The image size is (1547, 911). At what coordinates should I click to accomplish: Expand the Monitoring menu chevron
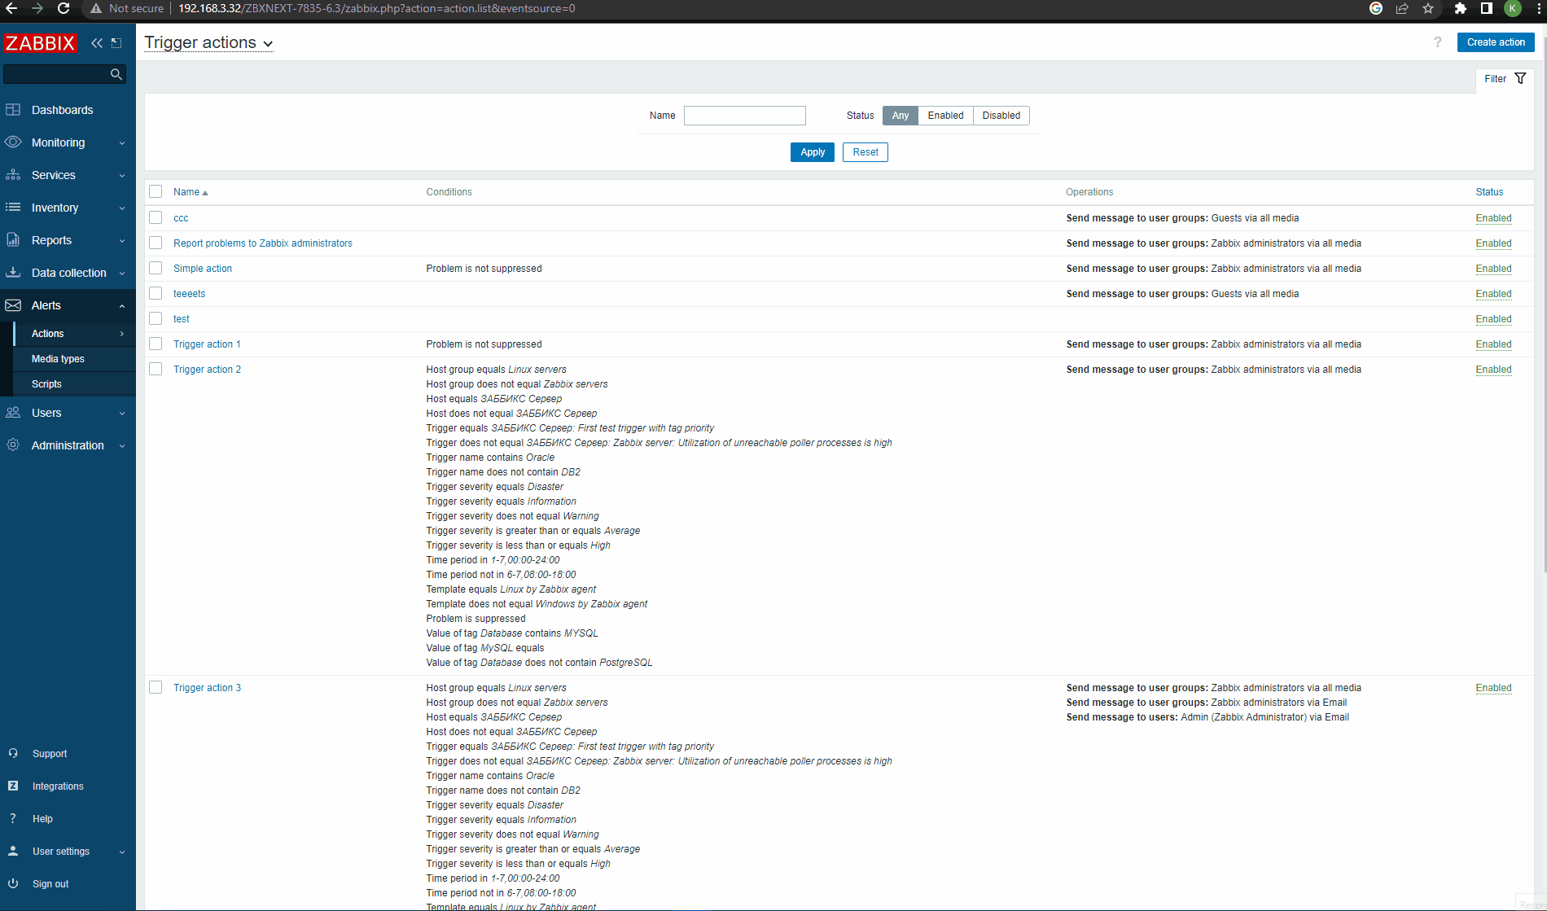(x=122, y=143)
